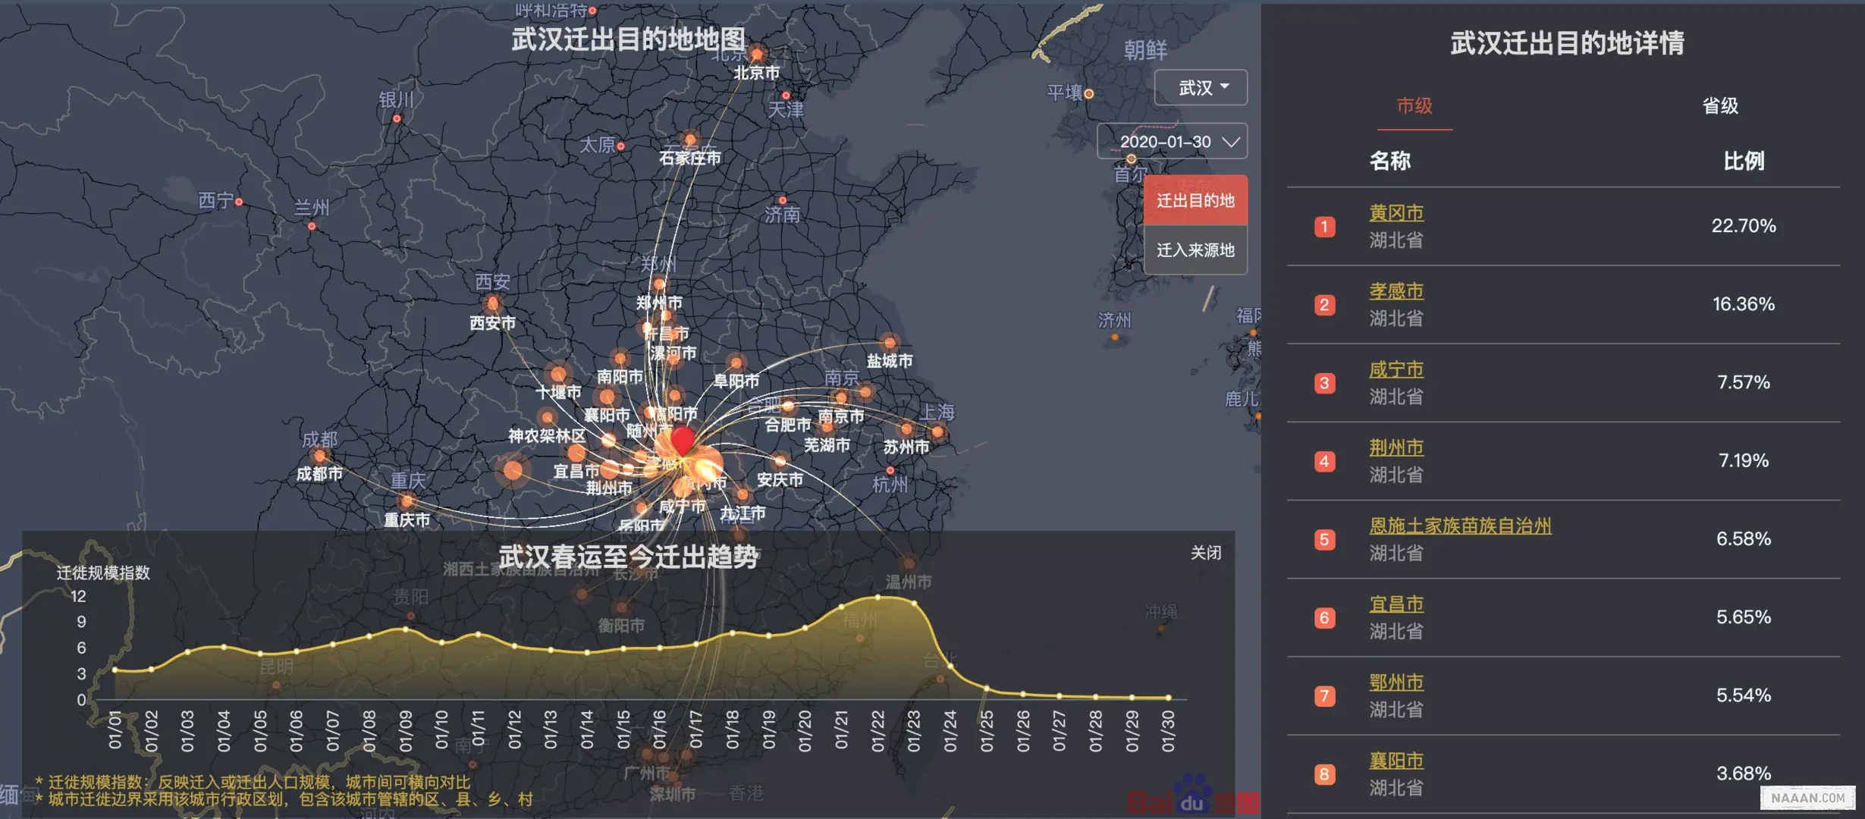The image size is (1865, 819).
Task: Click the 神农架林区 map marker
Action: [x=547, y=417]
